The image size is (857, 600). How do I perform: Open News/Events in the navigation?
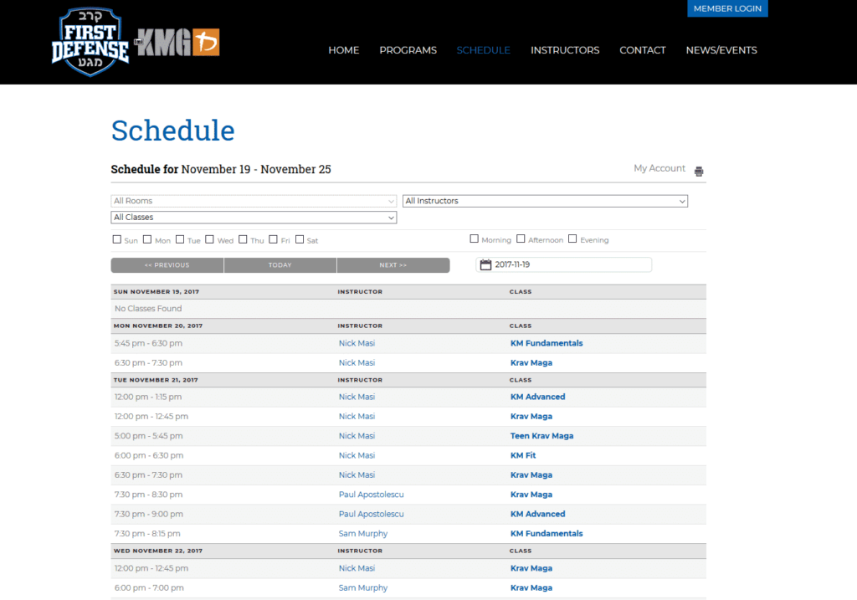click(x=721, y=50)
